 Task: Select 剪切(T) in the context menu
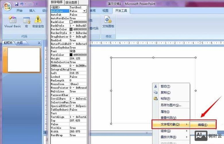[x=165, y=86]
